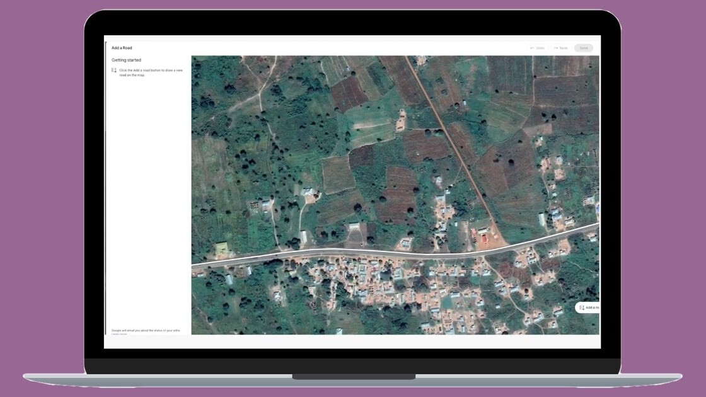The height and width of the screenshot is (397, 706).
Task: Click the Getting started heading
Action: 126,60
